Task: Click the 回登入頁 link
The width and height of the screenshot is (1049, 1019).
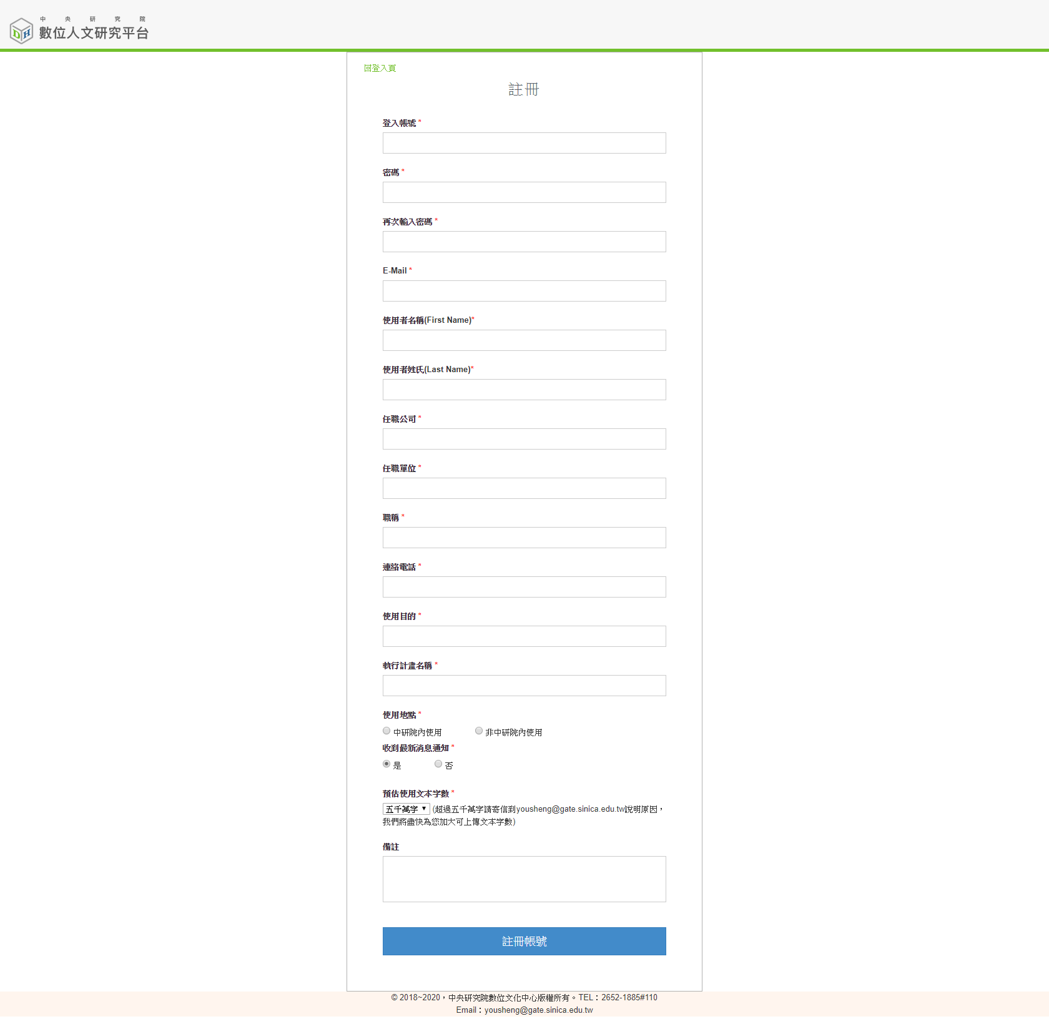Action: tap(380, 68)
